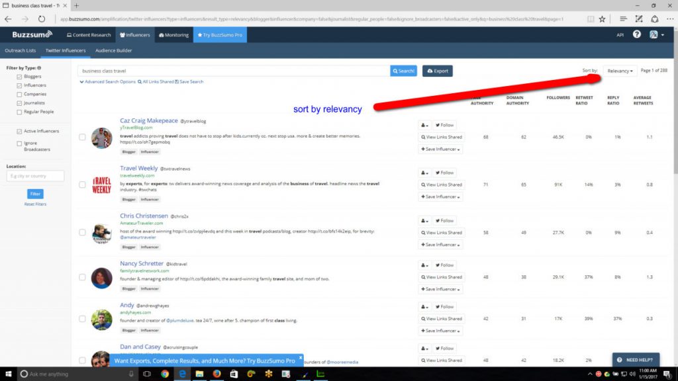Toggle the Bloggers filter checkbox
Image resolution: width=678 pixels, height=381 pixels.
19,77
